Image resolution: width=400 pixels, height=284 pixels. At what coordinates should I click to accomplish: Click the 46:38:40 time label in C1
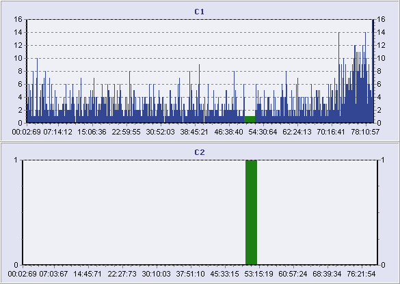pos(228,132)
